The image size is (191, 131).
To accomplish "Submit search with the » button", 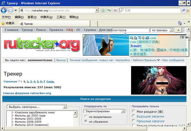I will (x=178, y=30).
